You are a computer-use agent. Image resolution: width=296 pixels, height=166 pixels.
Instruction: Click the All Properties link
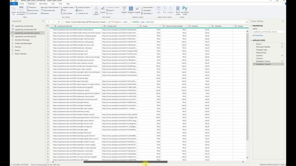tap(258, 36)
